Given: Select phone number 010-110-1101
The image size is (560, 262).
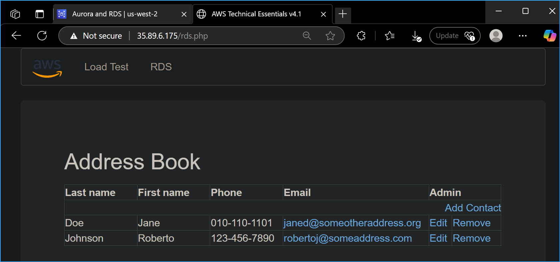Looking at the screenshot, I should (242, 223).
